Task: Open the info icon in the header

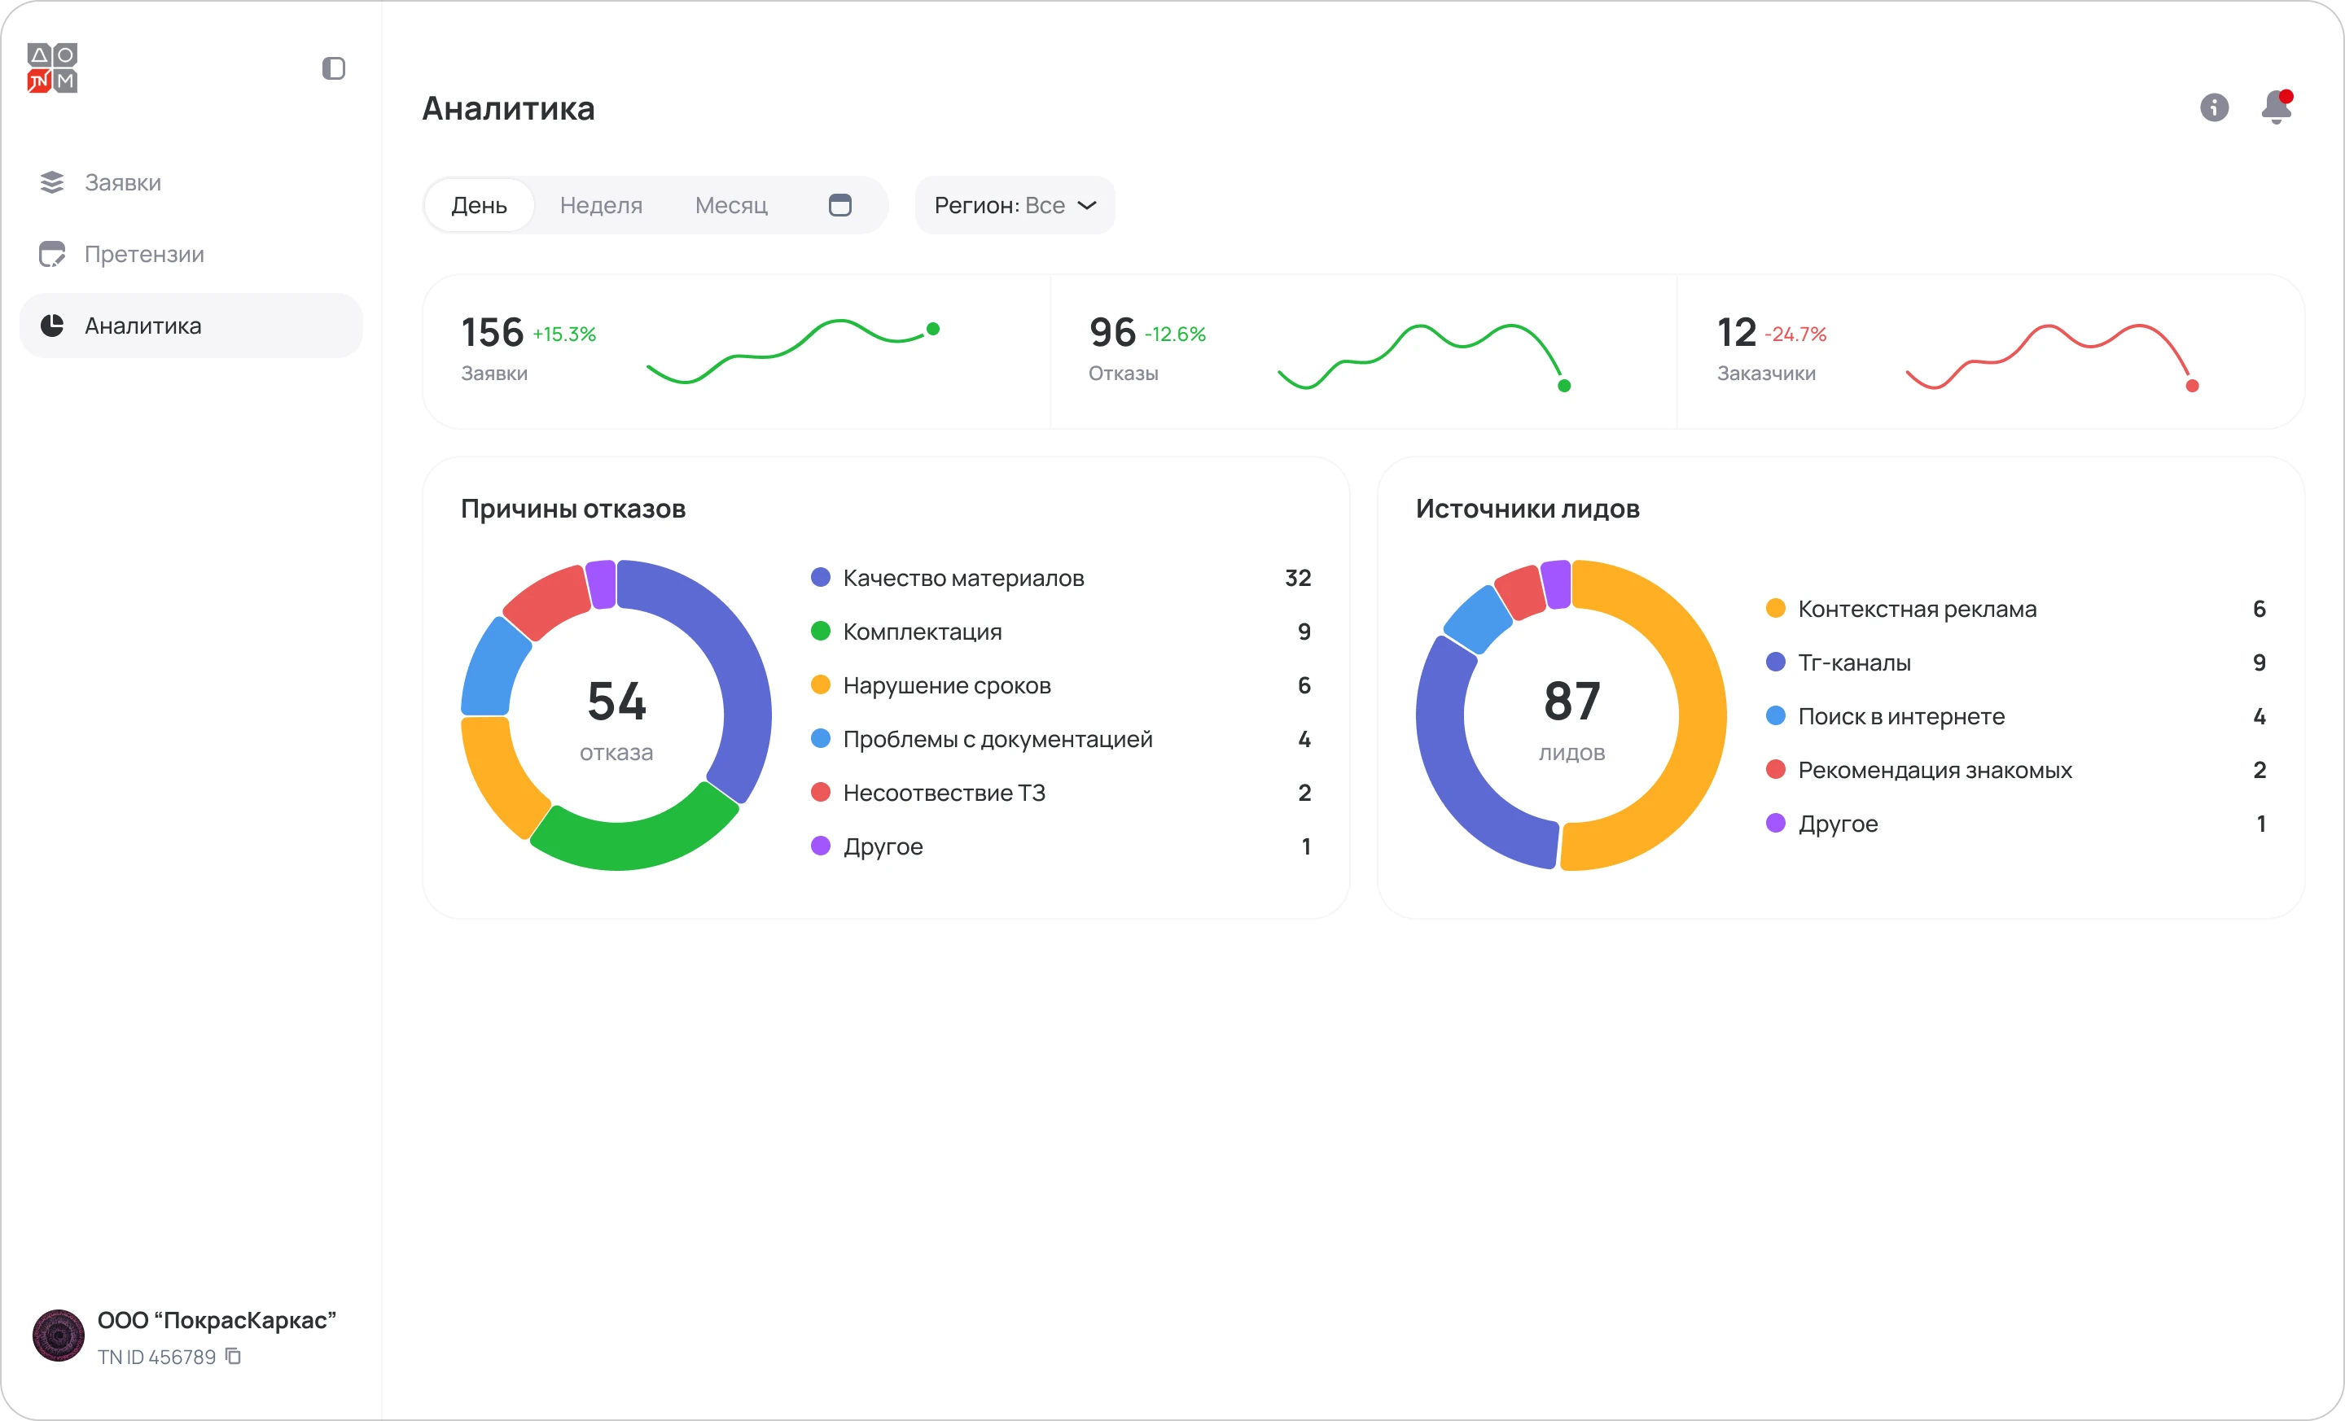Action: [2214, 107]
